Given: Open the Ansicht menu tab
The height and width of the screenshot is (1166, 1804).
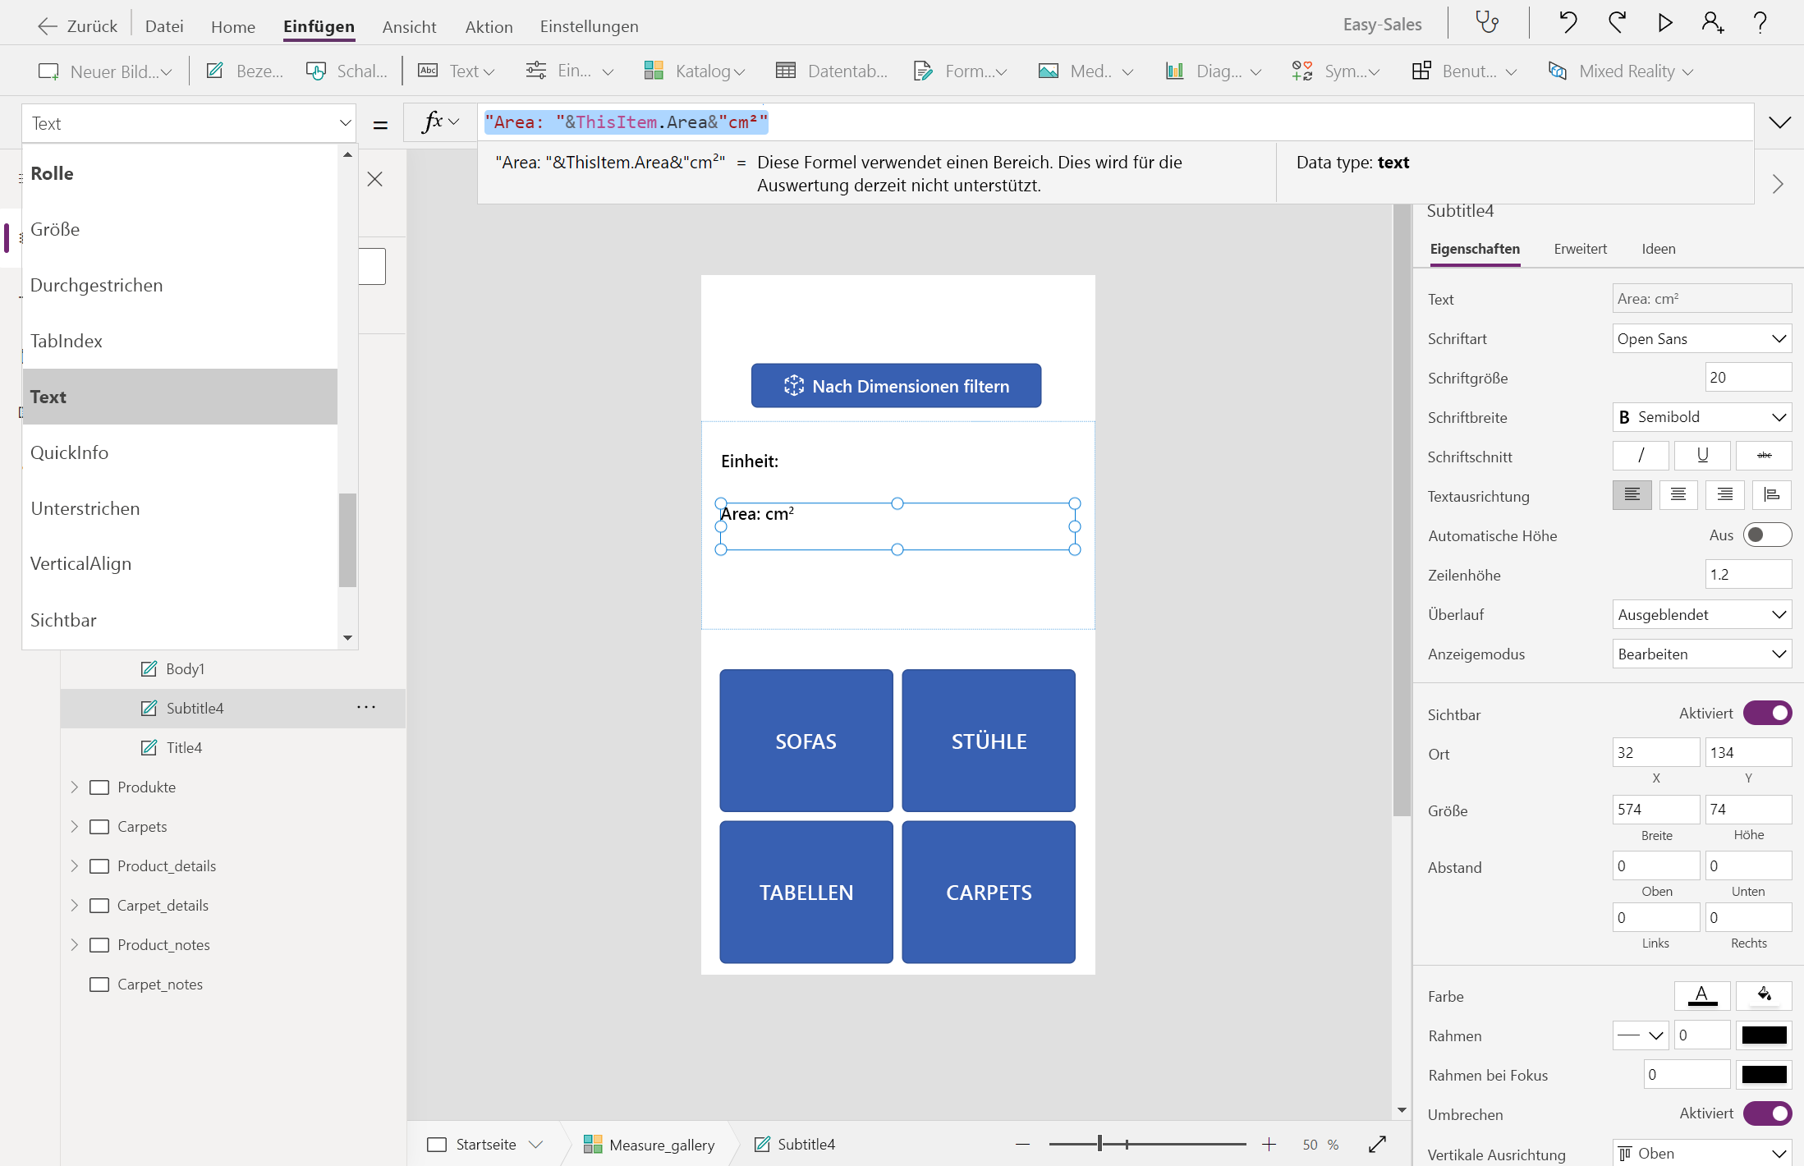Looking at the screenshot, I should click(409, 26).
